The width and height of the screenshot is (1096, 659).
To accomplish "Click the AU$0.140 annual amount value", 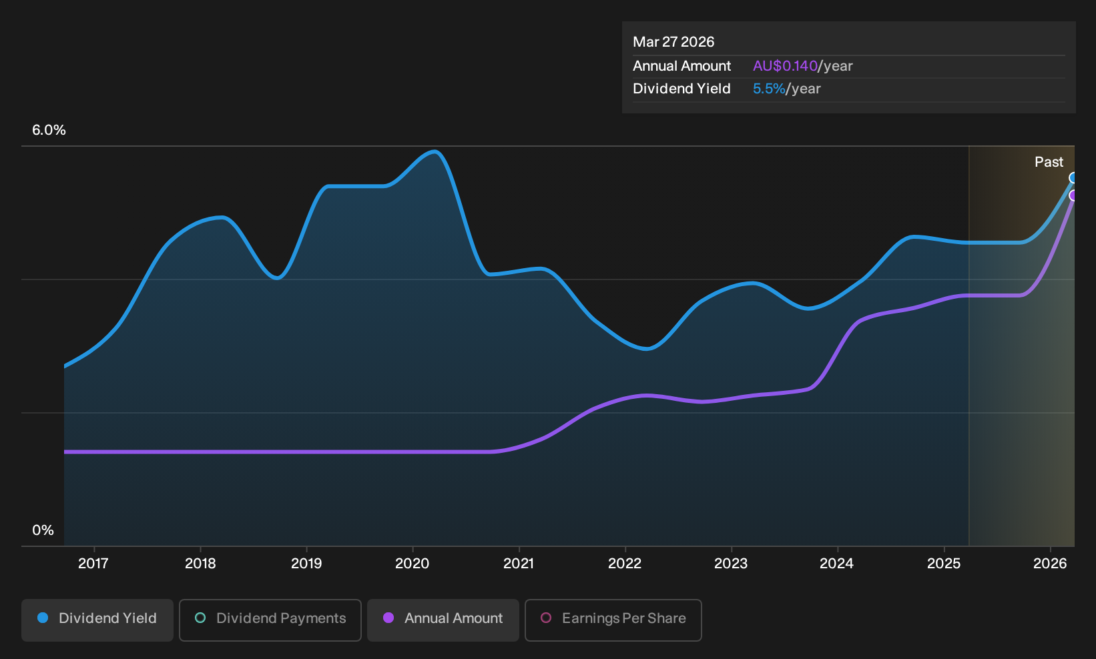I will [x=785, y=66].
